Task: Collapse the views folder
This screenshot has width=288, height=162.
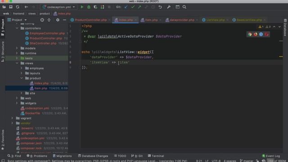Action: pos(17,63)
